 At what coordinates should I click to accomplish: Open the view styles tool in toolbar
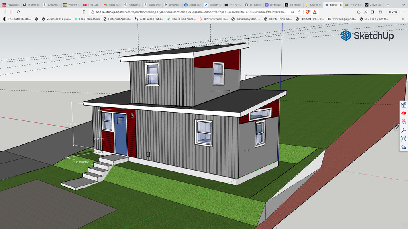(x=403, y=147)
